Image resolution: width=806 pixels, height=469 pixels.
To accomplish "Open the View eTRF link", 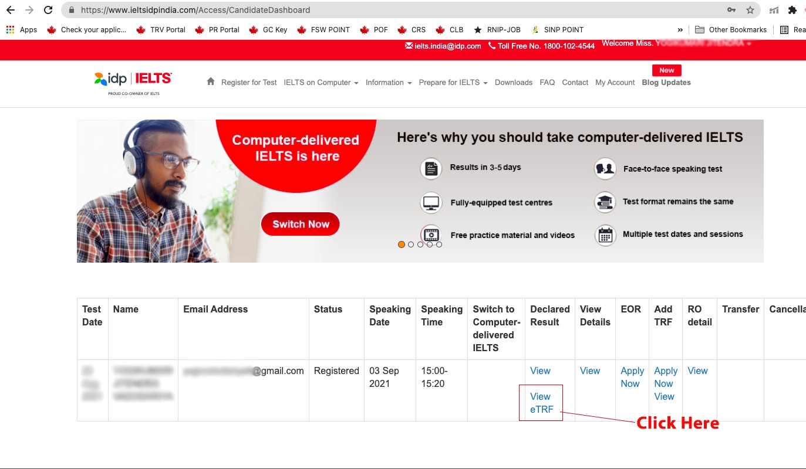I will click(540, 403).
